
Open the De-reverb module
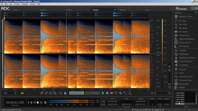point(182,46)
